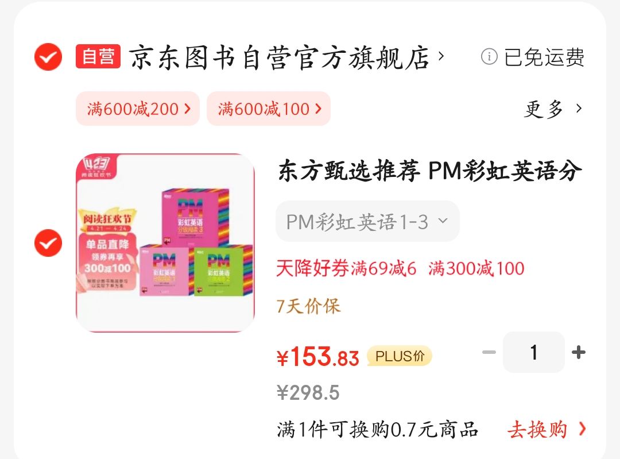Screen dimensions: 620x459
Task: Claim the 满600减100 coupon
Action: pos(269,109)
